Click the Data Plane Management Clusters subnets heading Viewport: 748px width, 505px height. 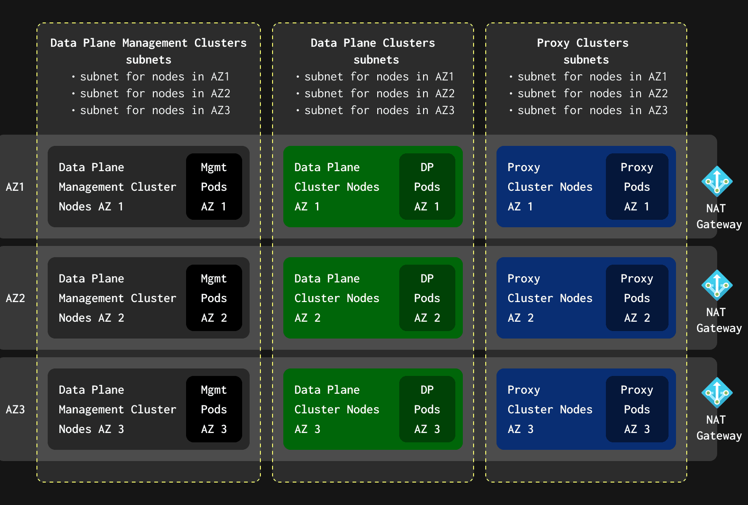(x=148, y=51)
